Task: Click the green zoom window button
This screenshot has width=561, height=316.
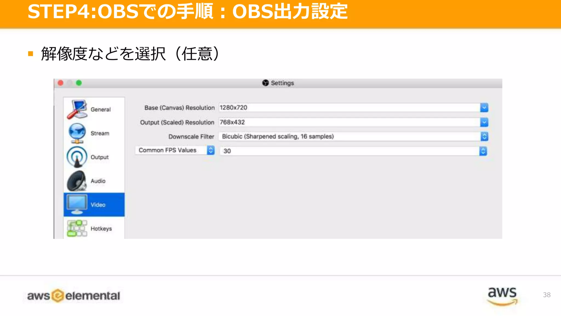Action: click(79, 83)
